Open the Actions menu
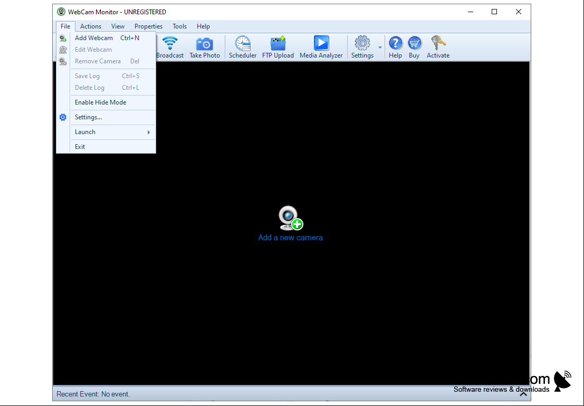 [91, 26]
